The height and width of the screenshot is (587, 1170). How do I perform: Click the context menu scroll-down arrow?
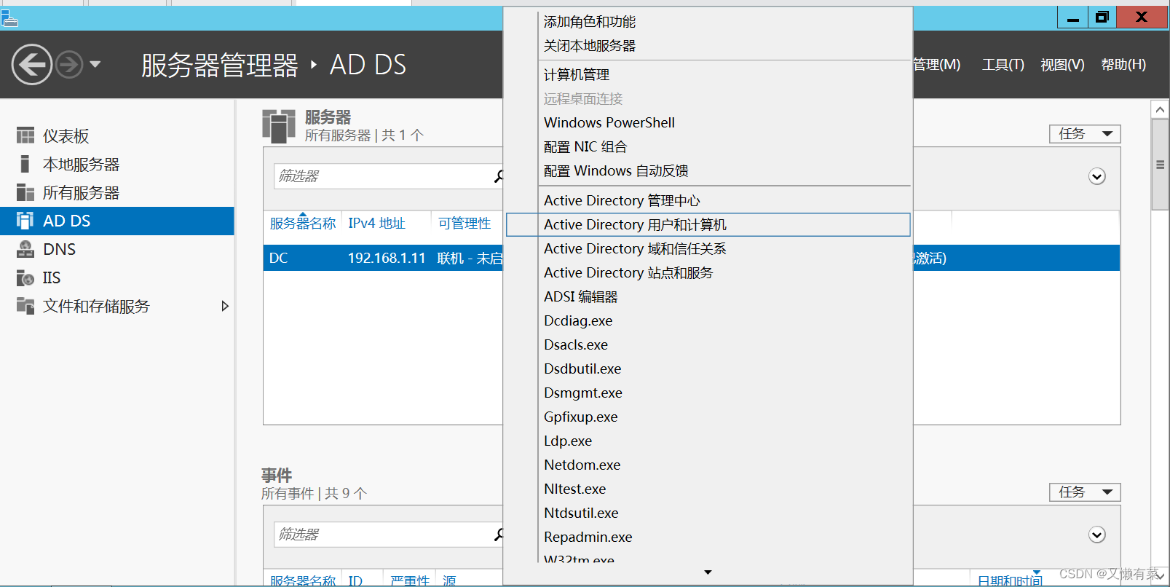pos(708,572)
